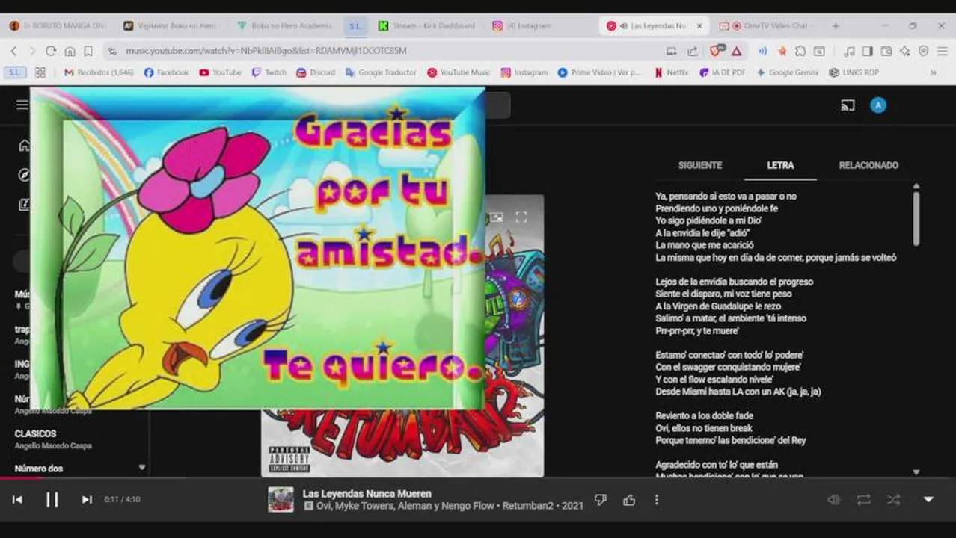Reload the current page
Screen dimensions: 956x538
(x=50, y=51)
